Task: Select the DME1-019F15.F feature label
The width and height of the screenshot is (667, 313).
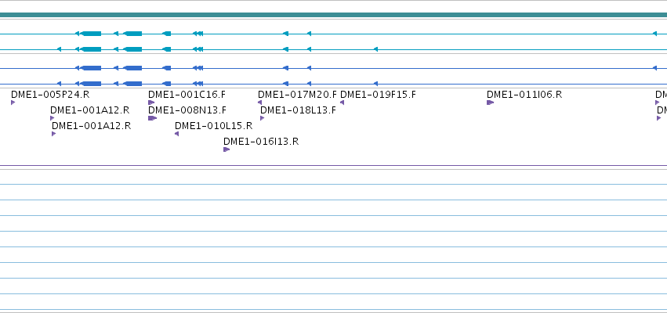Action: (378, 95)
